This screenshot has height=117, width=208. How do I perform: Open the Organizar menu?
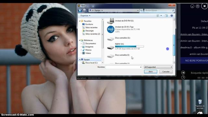tap(85, 16)
